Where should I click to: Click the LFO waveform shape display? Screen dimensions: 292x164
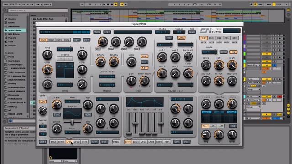tap(72, 113)
